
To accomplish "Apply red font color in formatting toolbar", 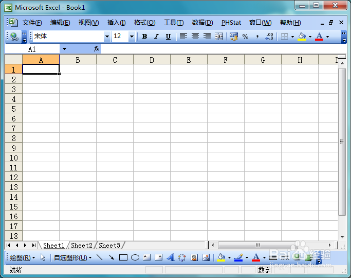I will coord(319,37).
